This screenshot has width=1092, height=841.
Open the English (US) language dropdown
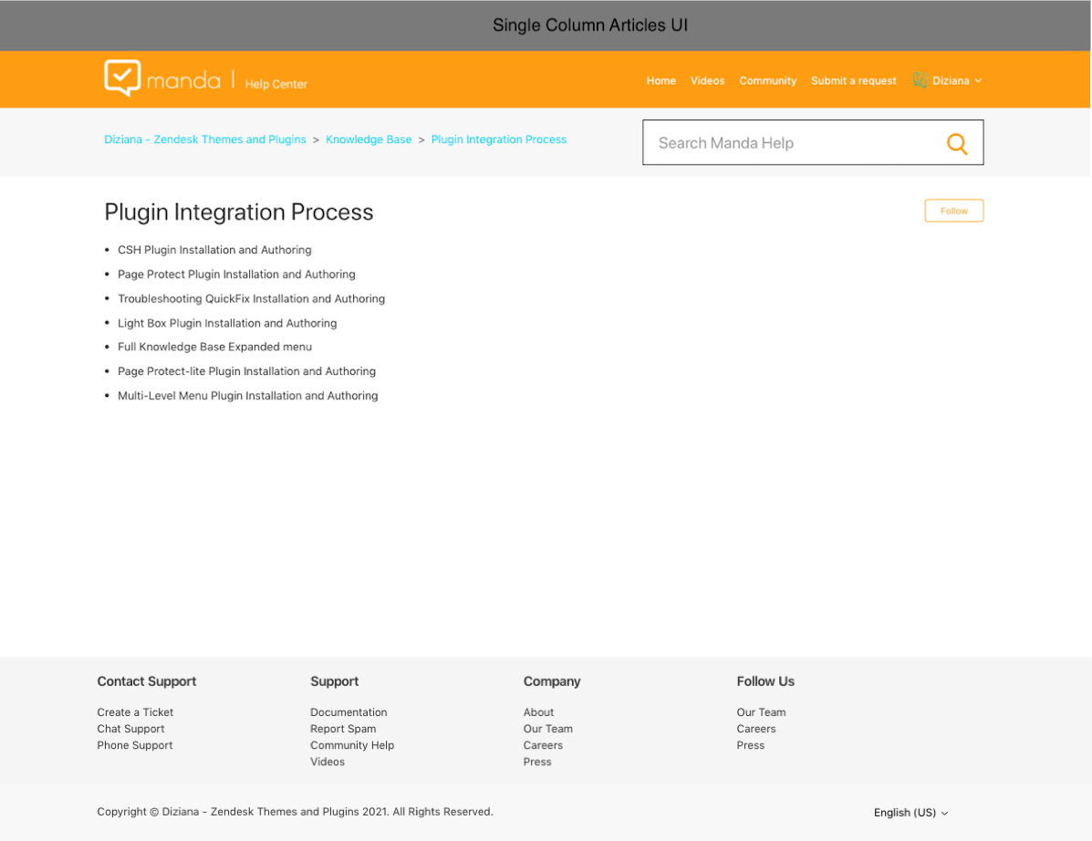[911, 813]
